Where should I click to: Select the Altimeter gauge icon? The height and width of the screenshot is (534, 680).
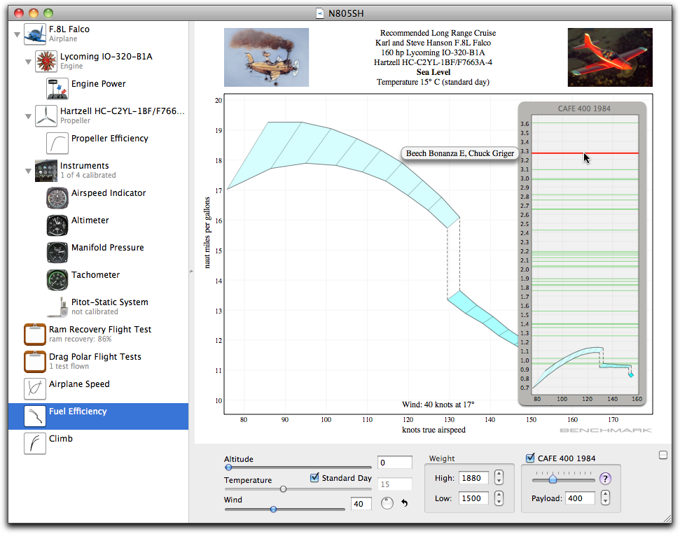[57, 225]
